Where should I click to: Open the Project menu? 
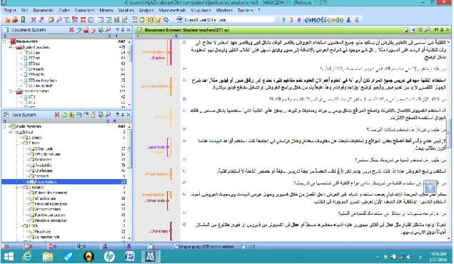[x=10, y=10]
